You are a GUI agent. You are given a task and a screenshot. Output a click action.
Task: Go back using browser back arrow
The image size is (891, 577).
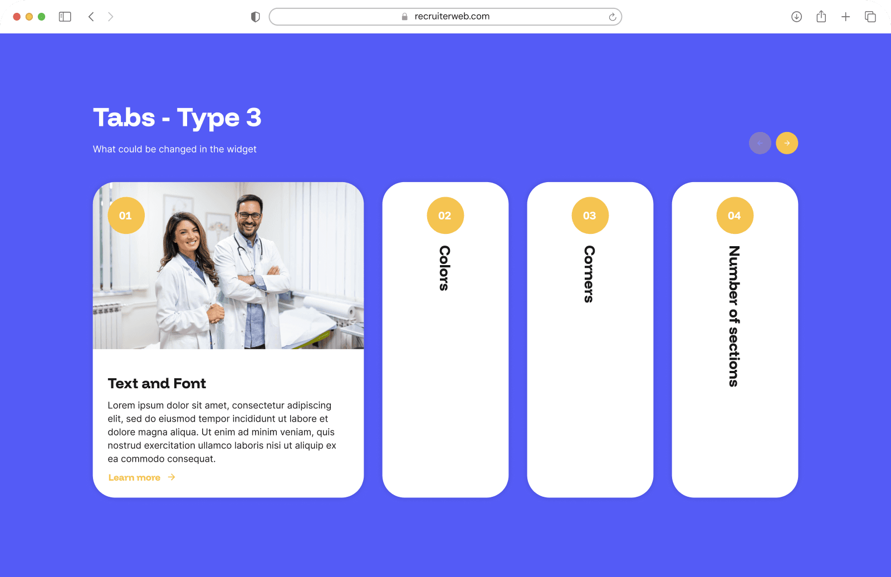click(91, 17)
